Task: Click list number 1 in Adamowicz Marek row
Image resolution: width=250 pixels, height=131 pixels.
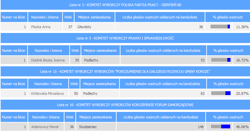Action: pyautogui.click(x=25, y=127)
